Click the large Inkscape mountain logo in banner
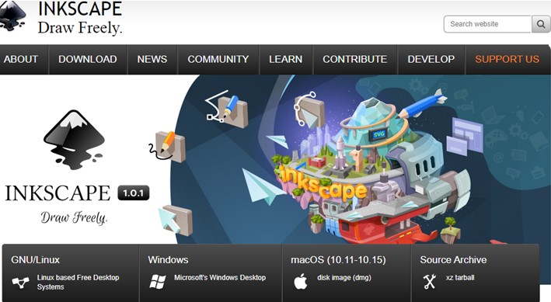This screenshot has height=302, width=551. click(x=74, y=140)
